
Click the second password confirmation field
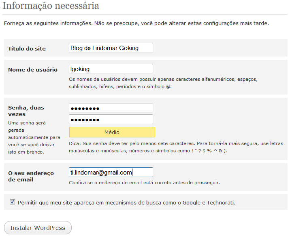[111, 119]
